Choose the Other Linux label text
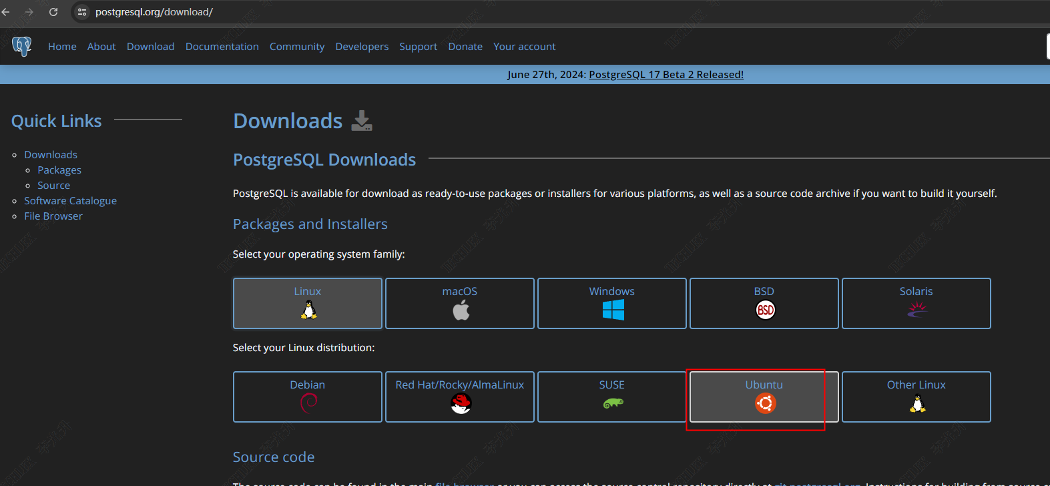 coord(916,385)
